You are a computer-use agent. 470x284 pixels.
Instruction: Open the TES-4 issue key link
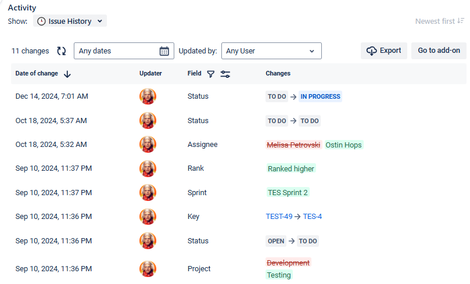tap(312, 217)
